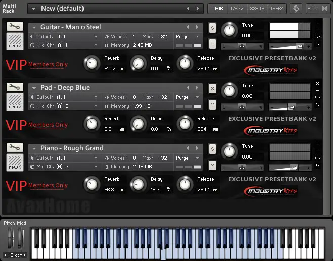This screenshot has height=261, width=333.
Task: Load previous instrument for Piano - Rough Grand
Action: 188,148
